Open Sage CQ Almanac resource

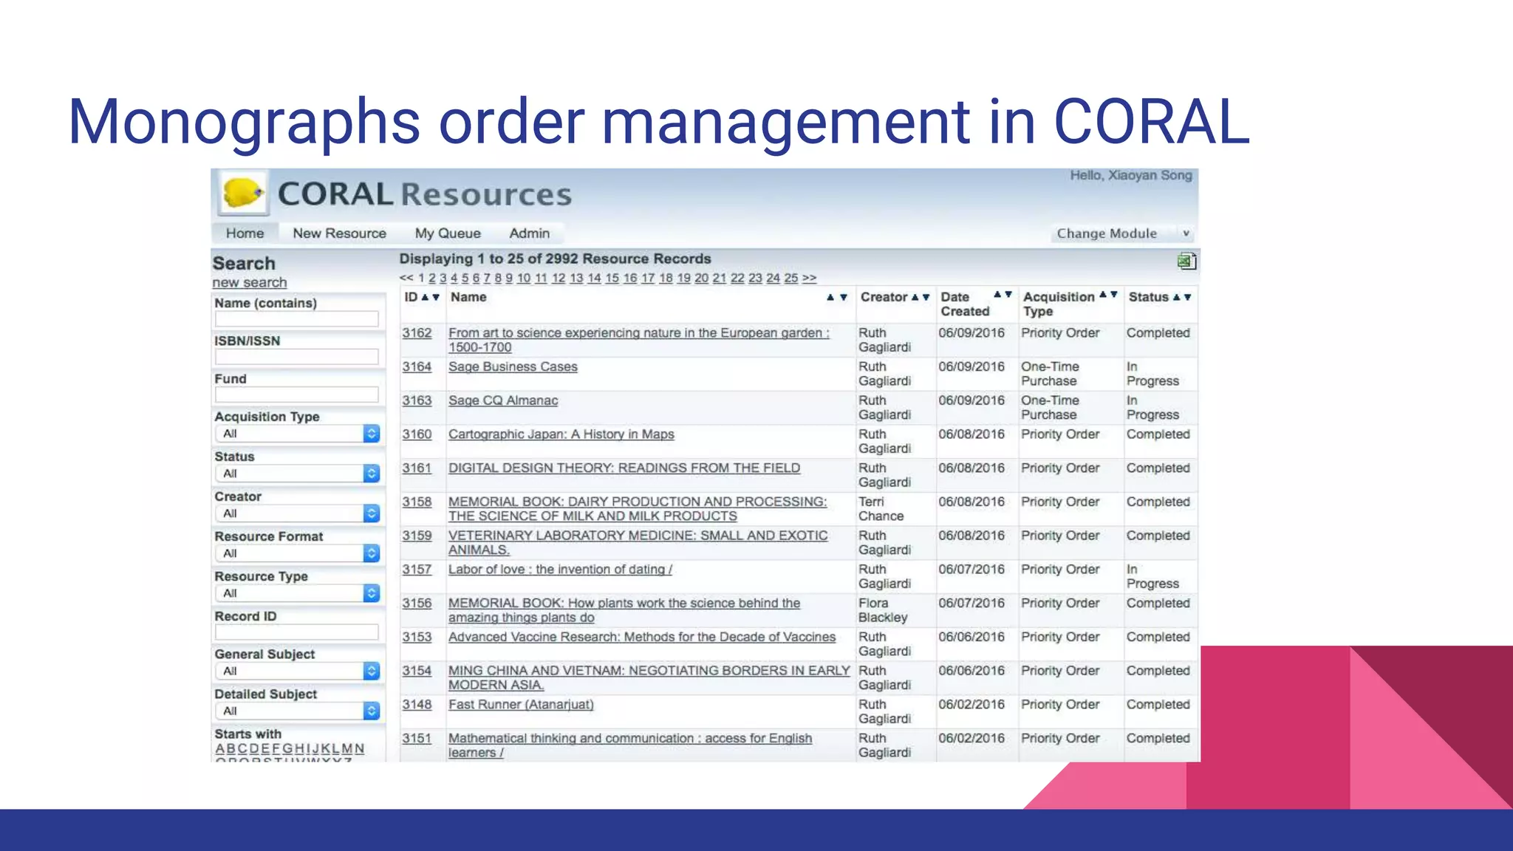[x=503, y=400]
